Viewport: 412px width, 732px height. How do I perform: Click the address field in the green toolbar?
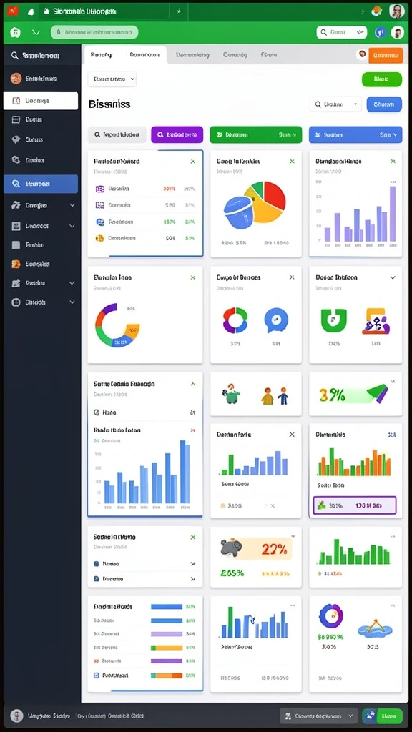(x=94, y=32)
